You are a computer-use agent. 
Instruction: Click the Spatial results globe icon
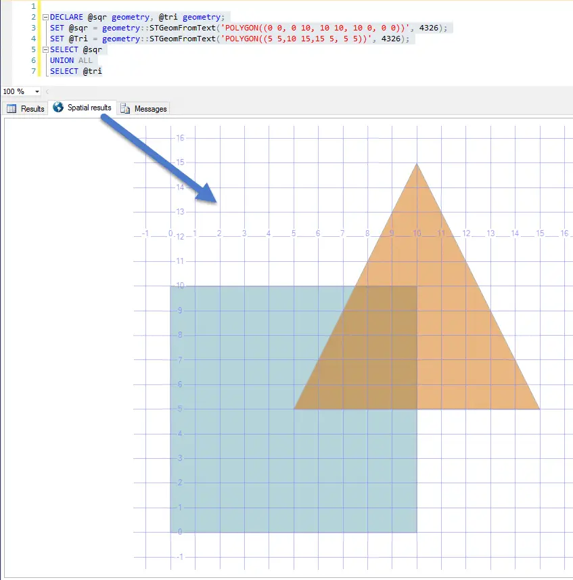pos(58,107)
